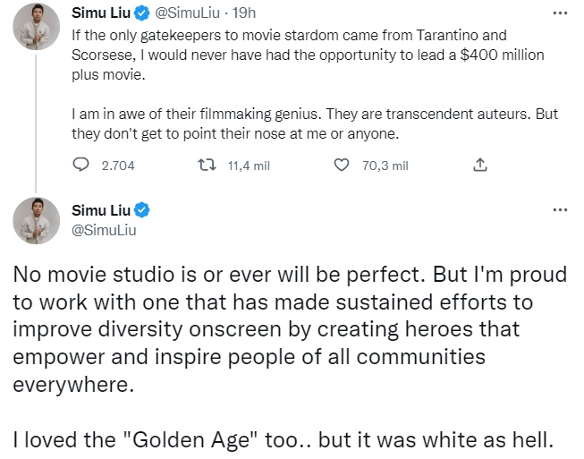This screenshot has height=459, width=584.
Task: Open more options on the 19h tweet
Action: tap(561, 13)
